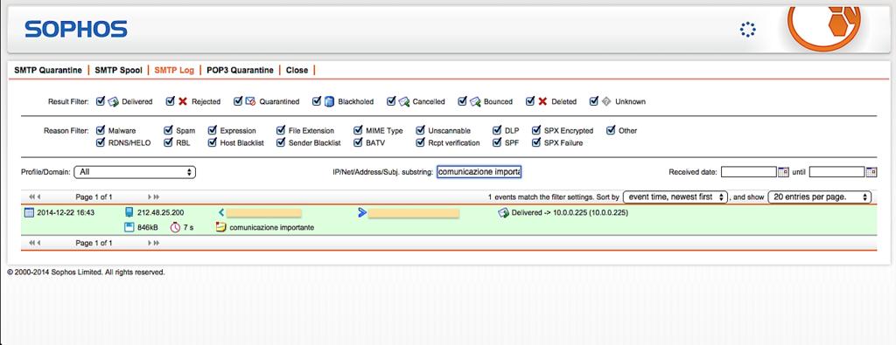This screenshot has height=345, width=896.
Task: Toggle the Sender Blacklist reason checkbox
Action: coord(281,142)
